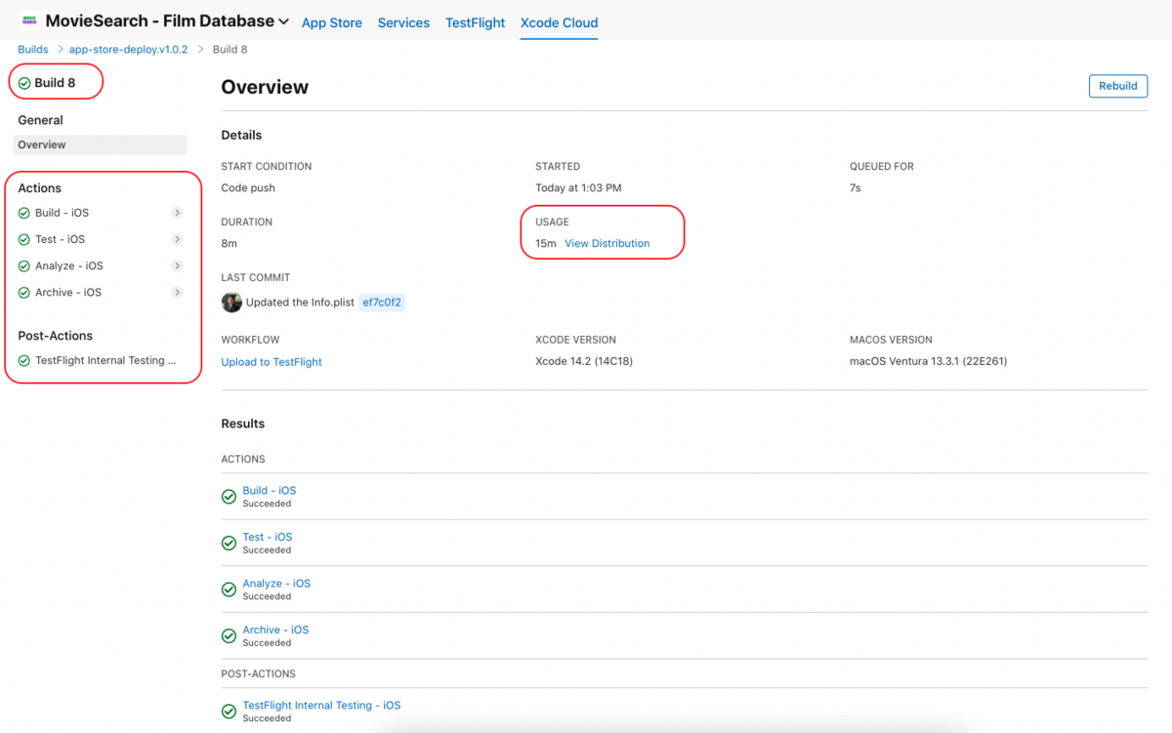This screenshot has width=1172, height=733.
Task: Click the '8m' duration value
Action: pyautogui.click(x=229, y=243)
